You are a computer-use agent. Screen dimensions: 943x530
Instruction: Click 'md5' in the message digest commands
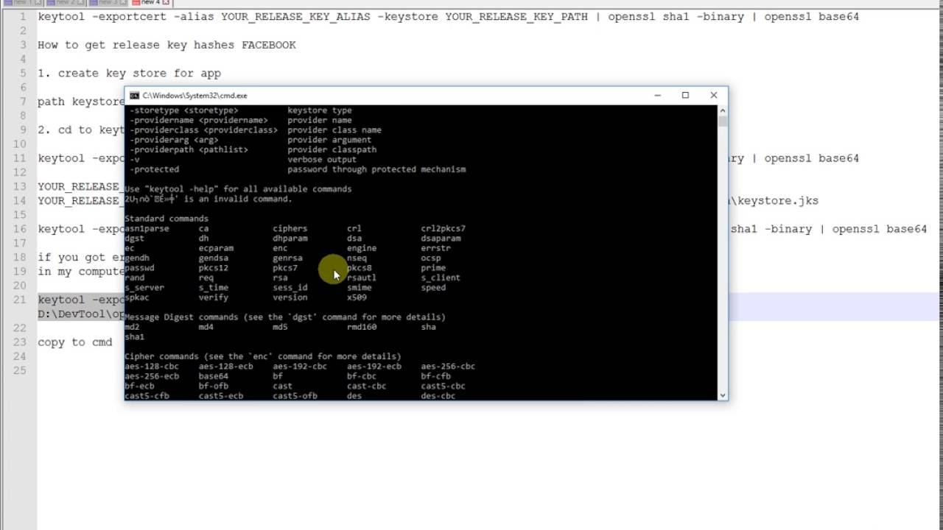(x=280, y=327)
